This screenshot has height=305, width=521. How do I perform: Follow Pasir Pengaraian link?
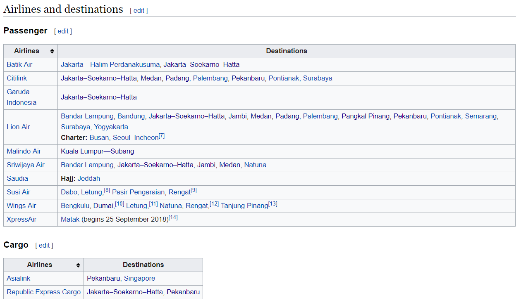pos(139,192)
